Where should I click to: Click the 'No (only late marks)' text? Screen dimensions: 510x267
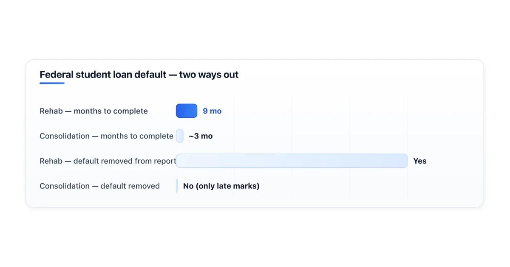221,186
